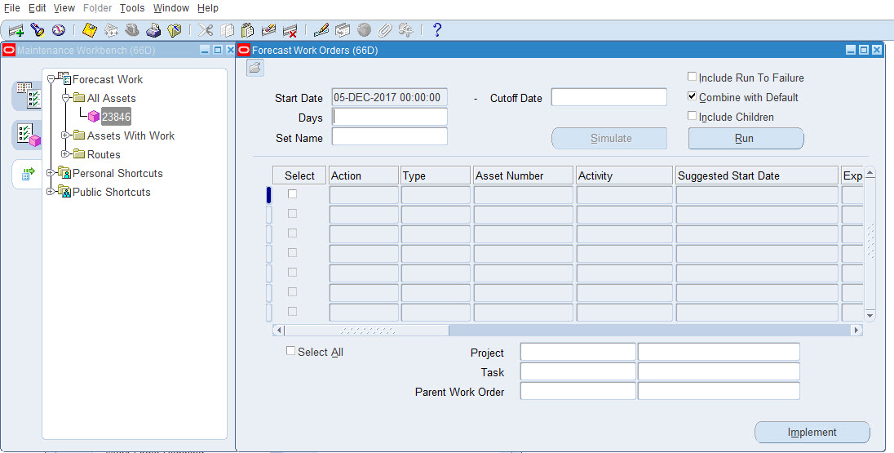Click the Window Help question mark icon

[x=436, y=29]
